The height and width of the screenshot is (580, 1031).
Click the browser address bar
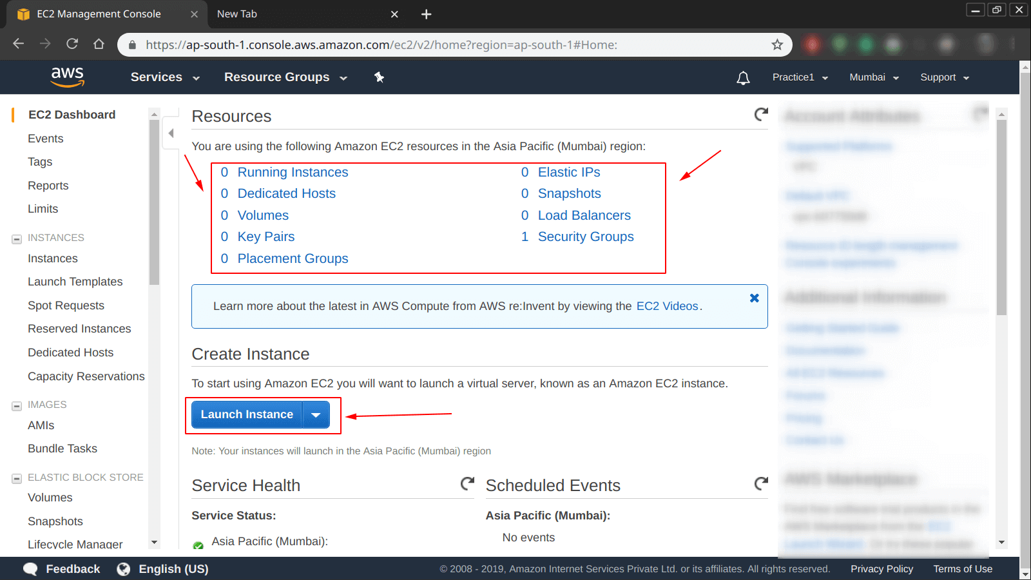pos(454,45)
